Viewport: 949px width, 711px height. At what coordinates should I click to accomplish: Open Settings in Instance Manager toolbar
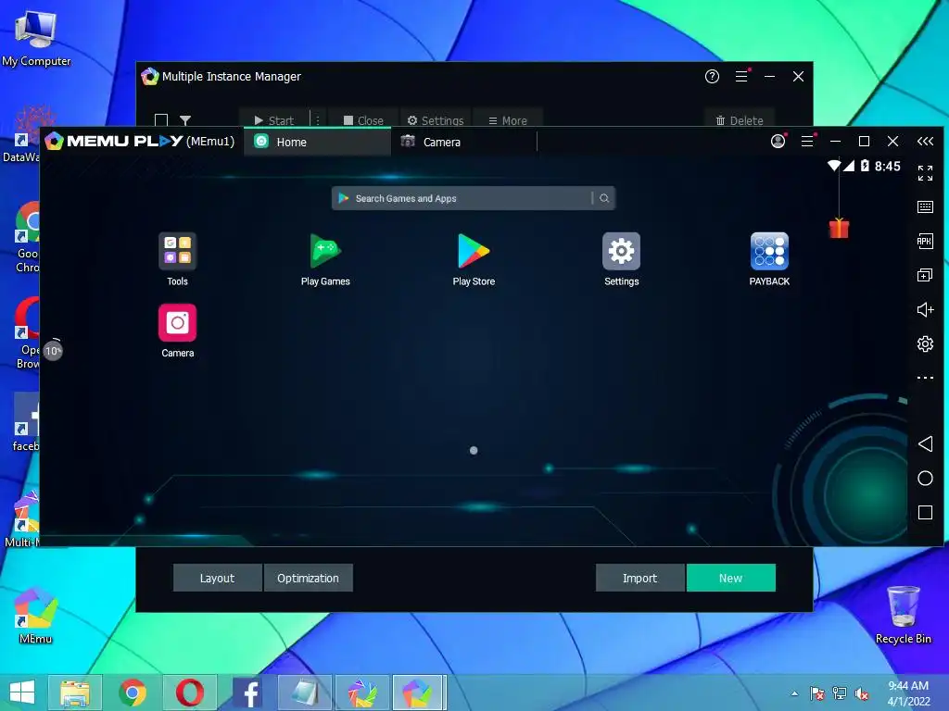pyautogui.click(x=436, y=120)
